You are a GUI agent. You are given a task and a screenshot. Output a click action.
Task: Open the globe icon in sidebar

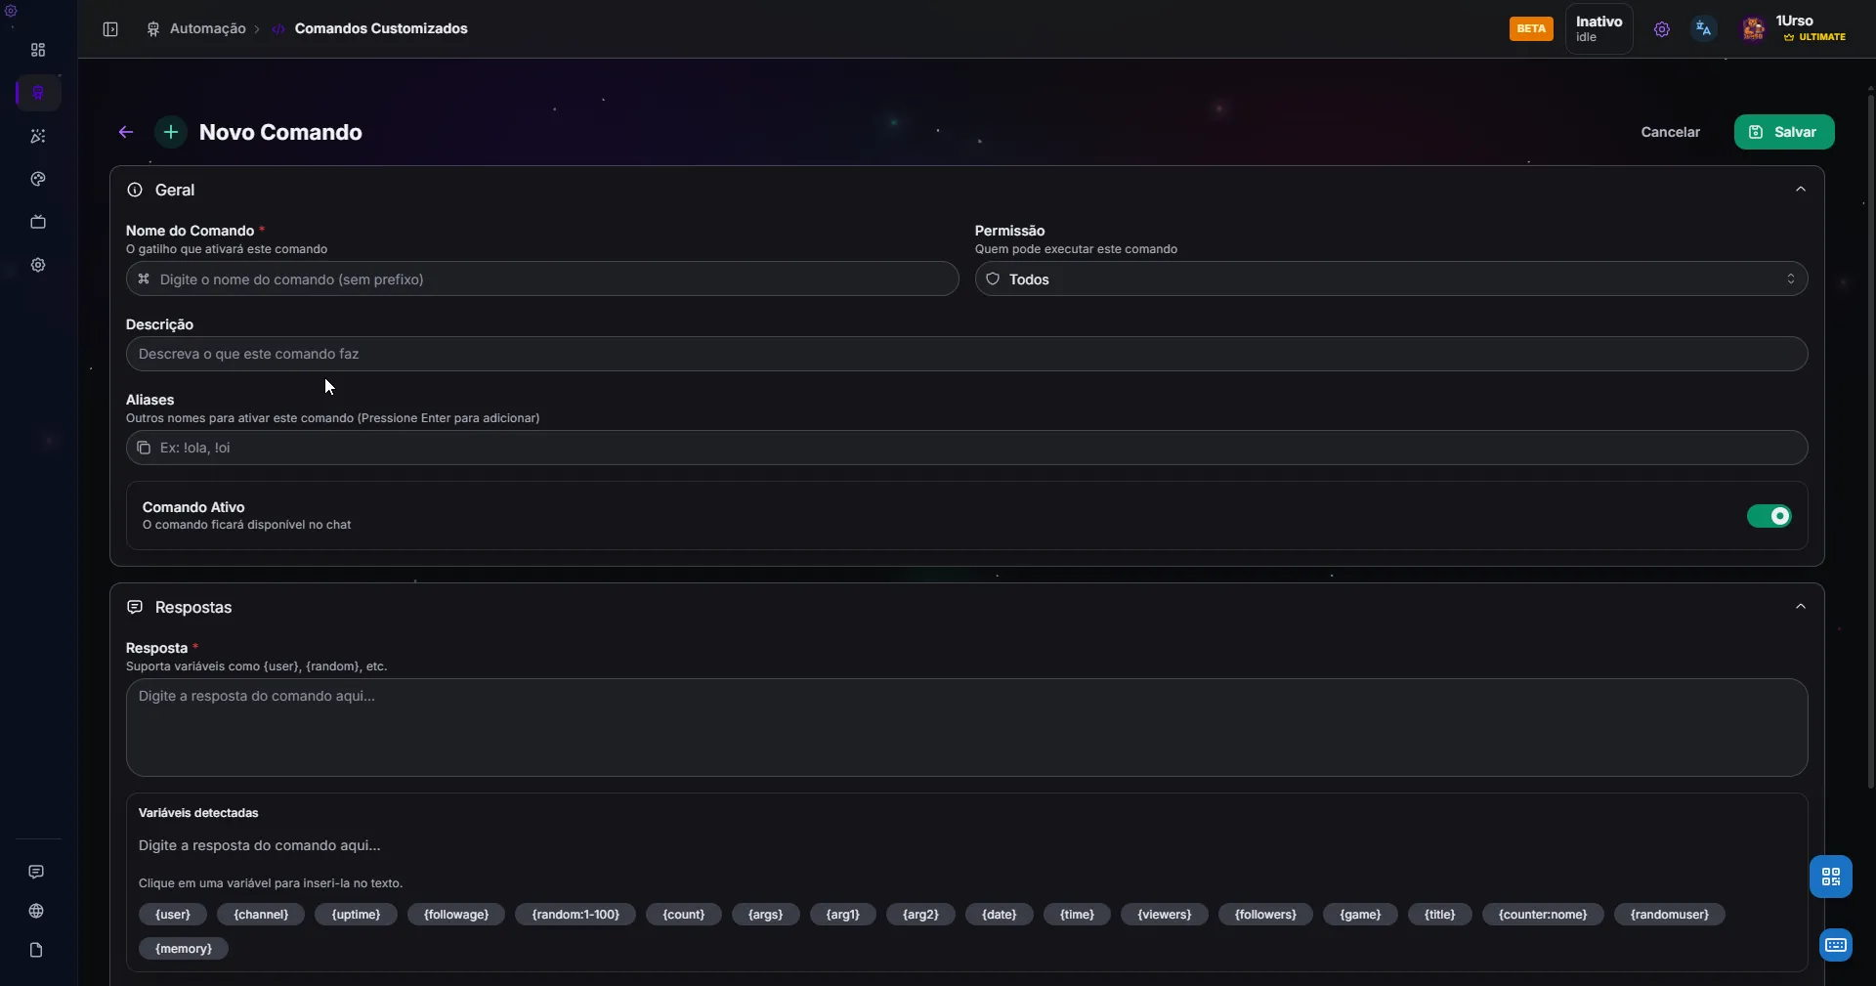tap(36, 911)
